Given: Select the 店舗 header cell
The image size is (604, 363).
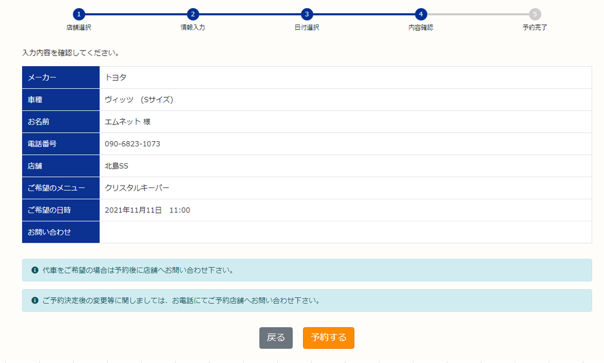Looking at the screenshot, I should click(61, 166).
